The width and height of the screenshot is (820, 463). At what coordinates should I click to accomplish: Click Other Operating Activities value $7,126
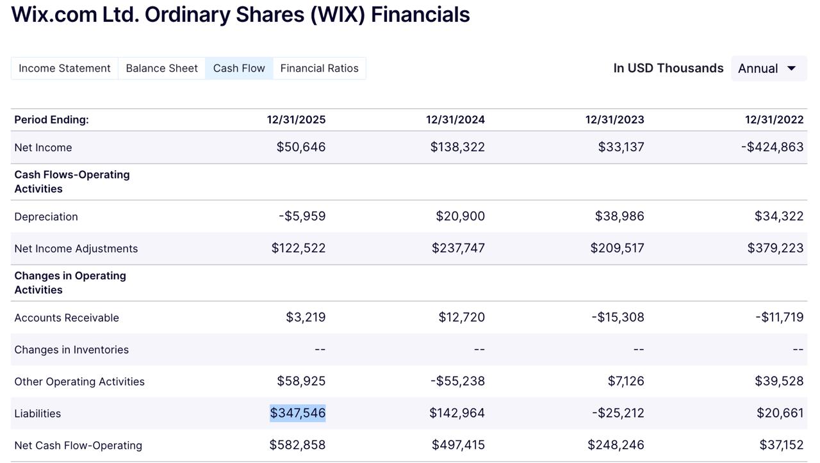pos(626,382)
